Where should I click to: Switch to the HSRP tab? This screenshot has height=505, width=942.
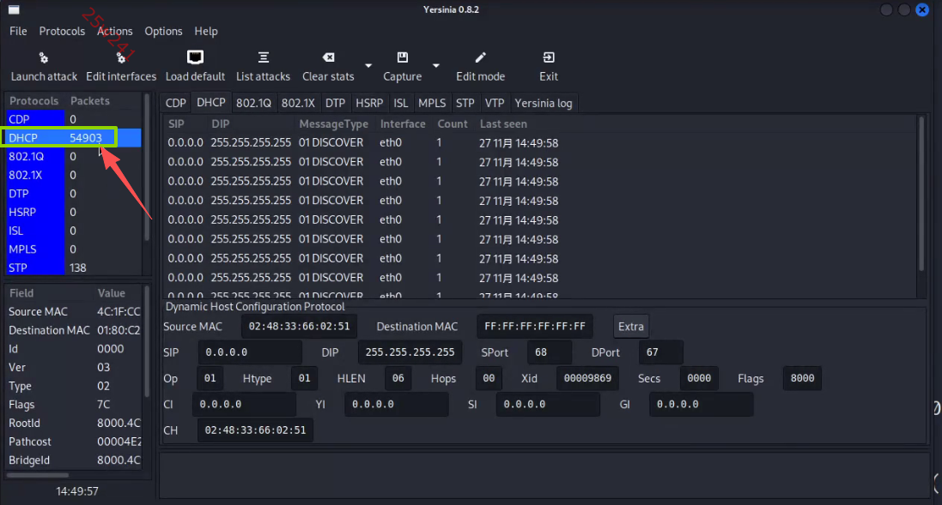click(369, 103)
